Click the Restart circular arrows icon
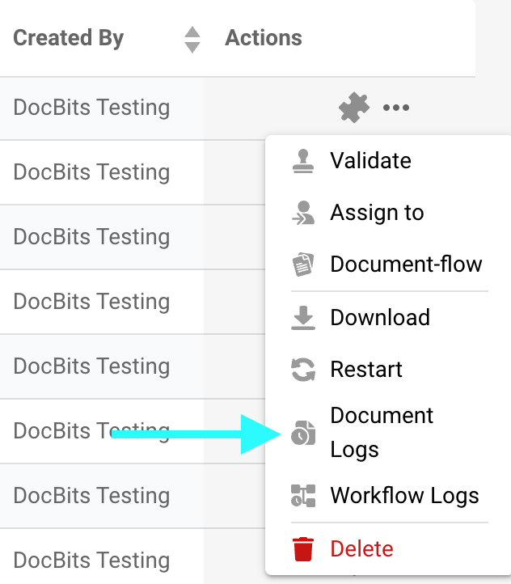Image resolution: width=511 pixels, height=584 pixels. click(x=303, y=370)
